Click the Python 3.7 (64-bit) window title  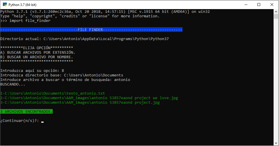tap(22, 5)
